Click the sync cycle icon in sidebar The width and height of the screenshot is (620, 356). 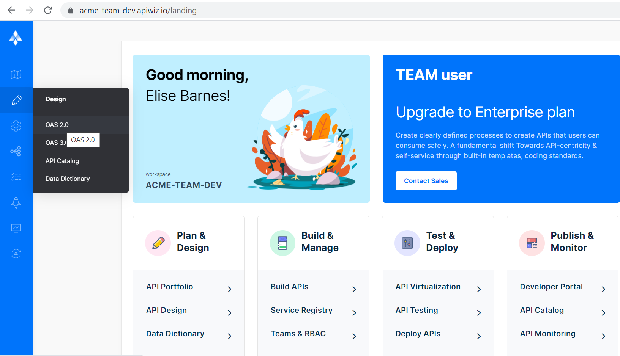point(16,253)
